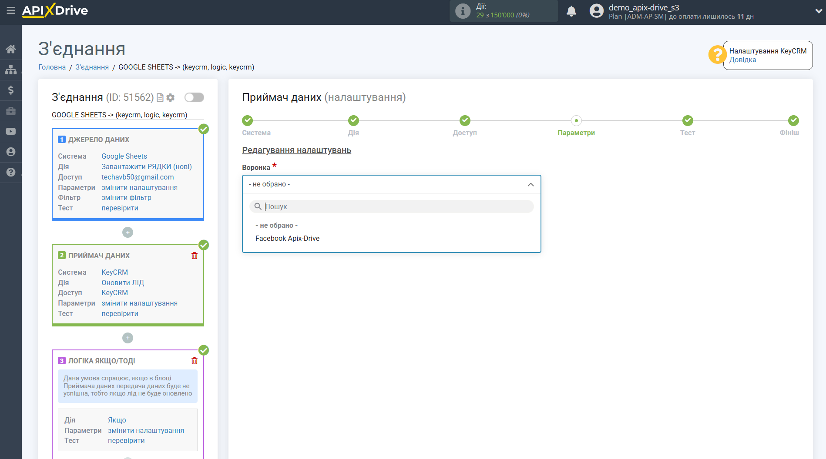
Task: Toggle the connection on/off switch
Action: coord(194,97)
